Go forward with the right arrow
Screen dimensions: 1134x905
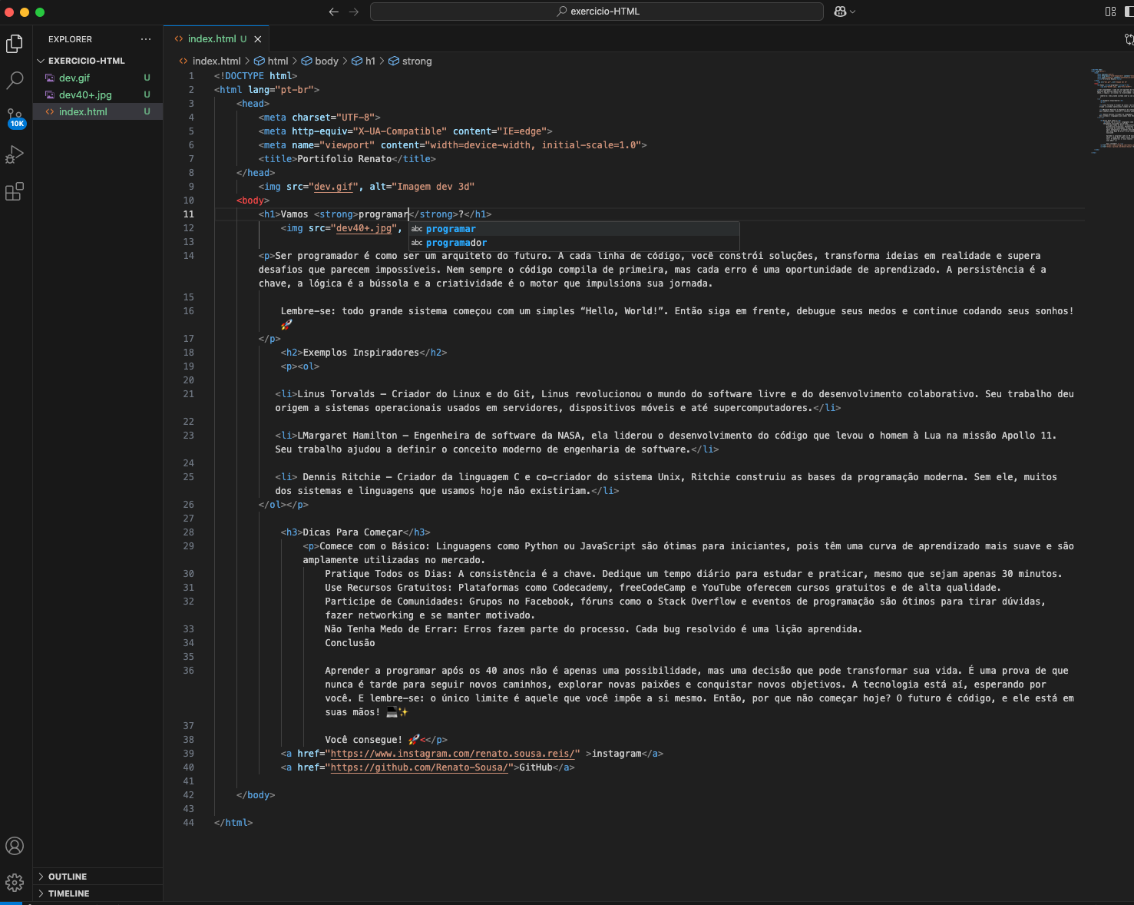[x=354, y=12]
